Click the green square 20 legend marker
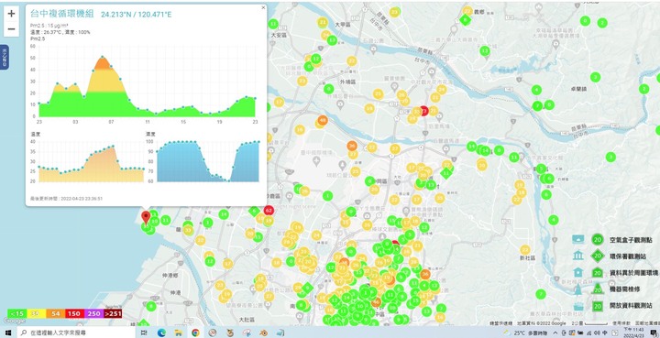This screenshot has width=660, height=338. point(598,306)
